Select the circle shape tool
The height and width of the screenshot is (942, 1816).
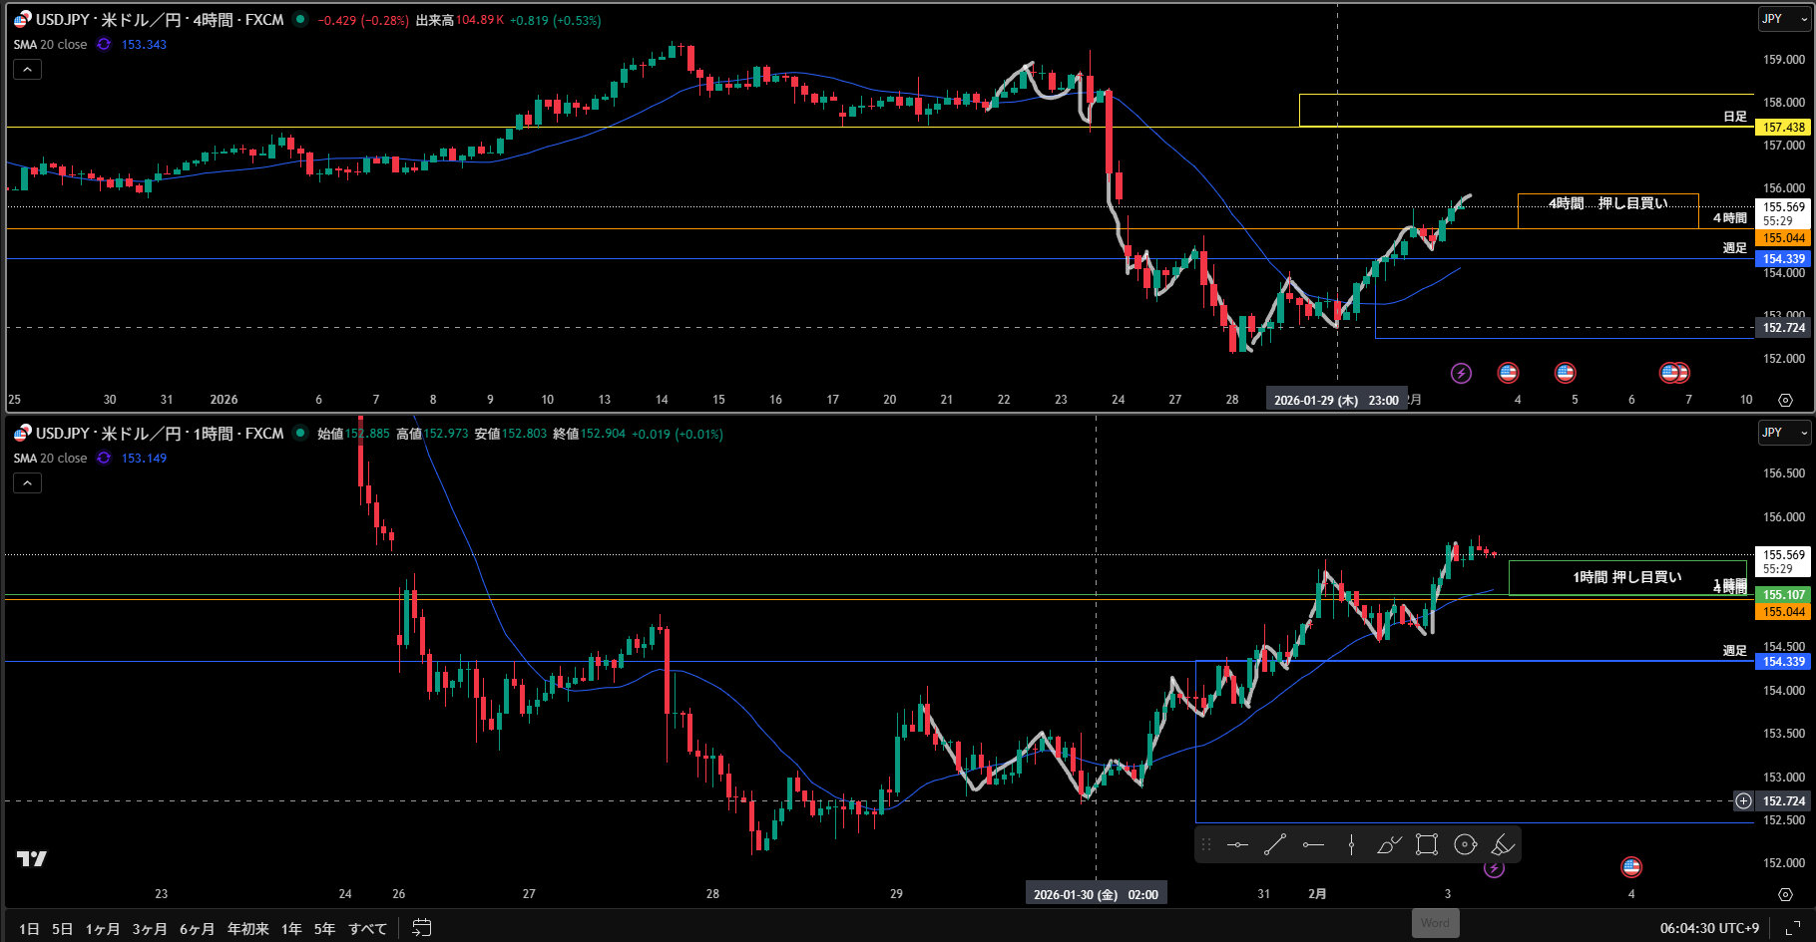1465,845
